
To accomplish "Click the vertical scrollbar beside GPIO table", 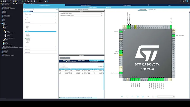I will (x=104, y=77).
